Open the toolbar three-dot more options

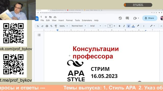[144, 26]
